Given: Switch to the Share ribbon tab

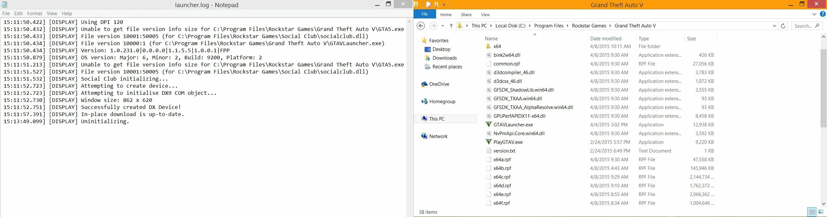Looking at the screenshot, I should tap(466, 15).
